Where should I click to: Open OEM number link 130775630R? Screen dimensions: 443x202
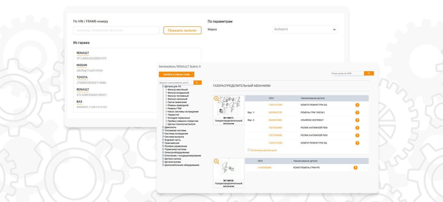click(275, 135)
